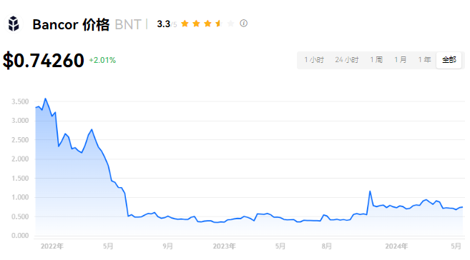Click the BNT ticker symbol
The image size is (470, 260).
click(128, 24)
